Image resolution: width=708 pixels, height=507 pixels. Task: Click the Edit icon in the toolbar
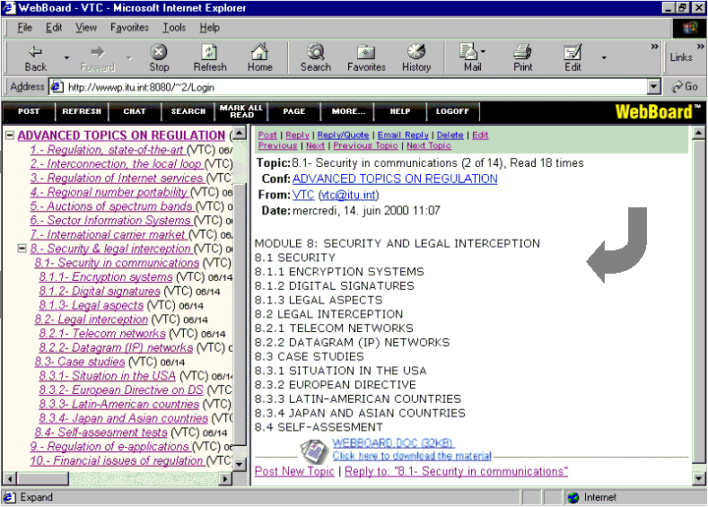(x=573, y=52)
